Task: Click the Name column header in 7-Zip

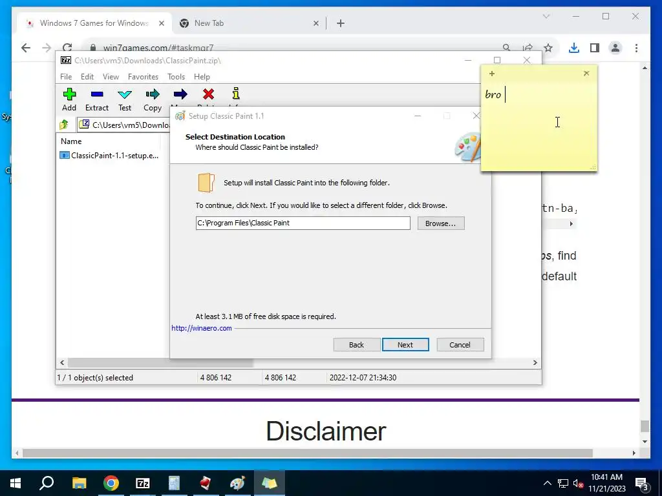Action: 71,141
